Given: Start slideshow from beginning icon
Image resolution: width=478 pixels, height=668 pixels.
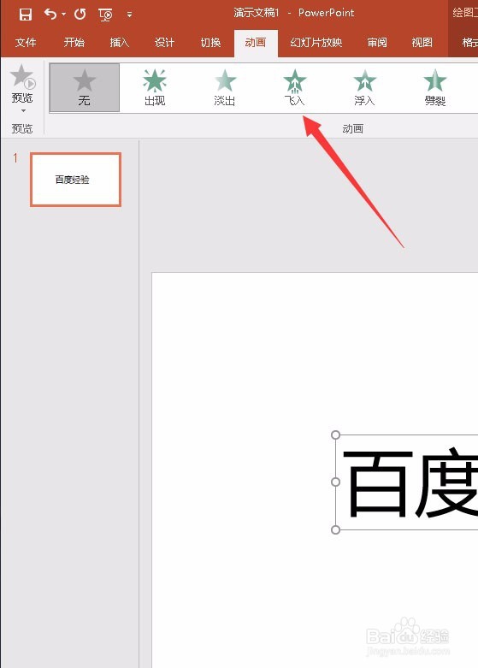Looking at the screenshot, I should (x=105, y=15).
